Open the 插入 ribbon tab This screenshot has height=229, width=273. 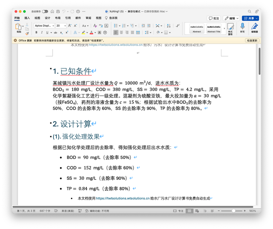point(27,18)
